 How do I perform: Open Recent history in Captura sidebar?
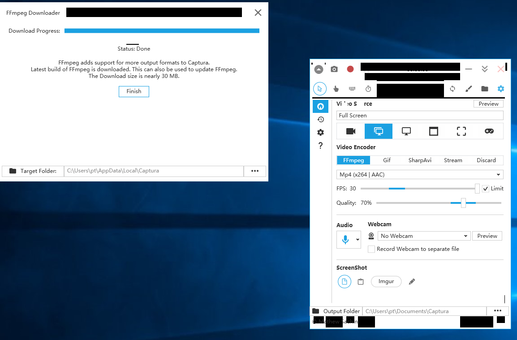320,119
